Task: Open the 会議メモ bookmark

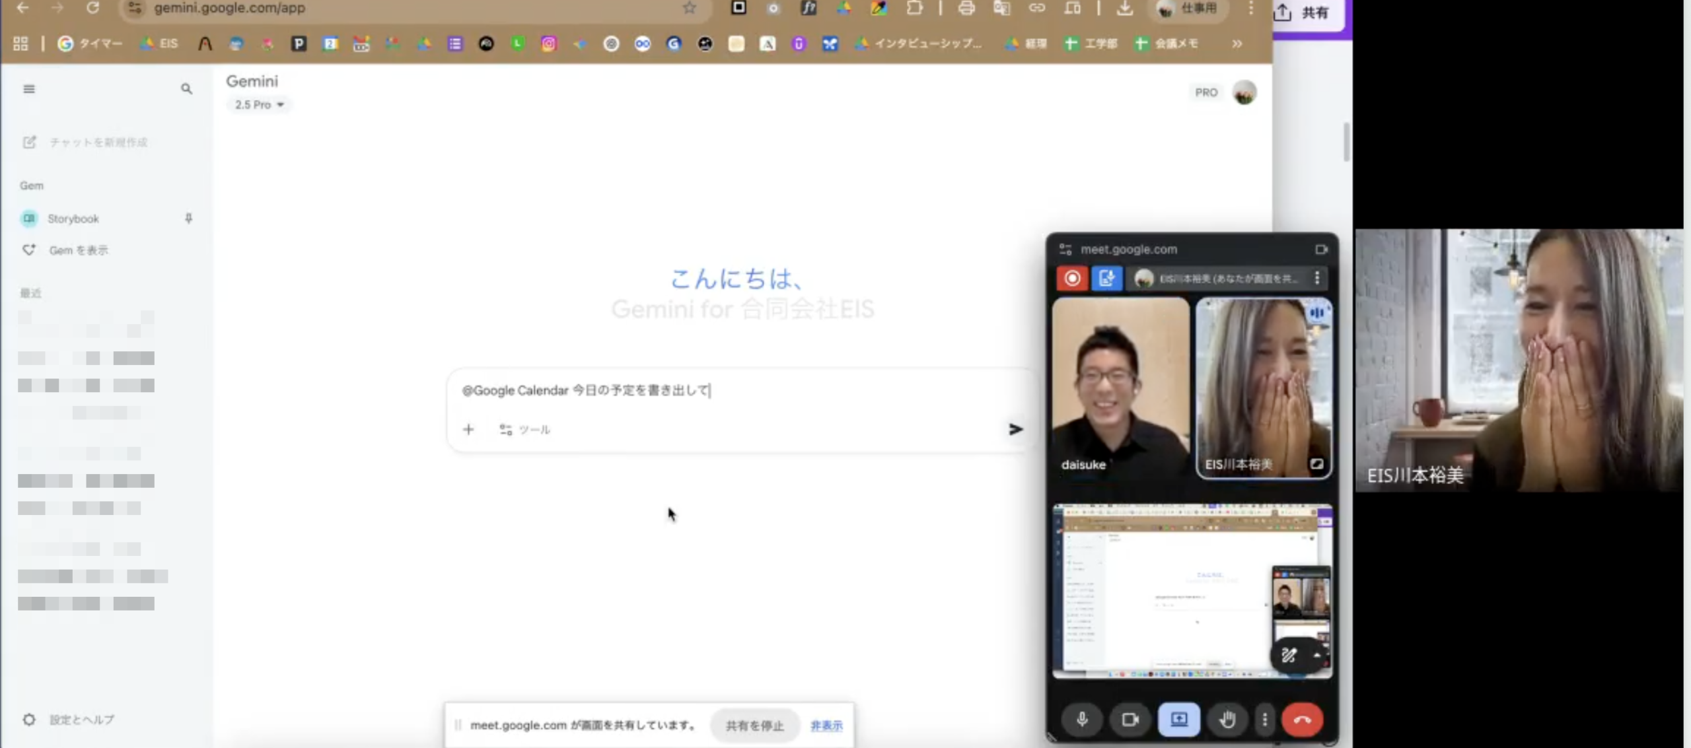Action: pyautogui.click(x=1167, y=44)
